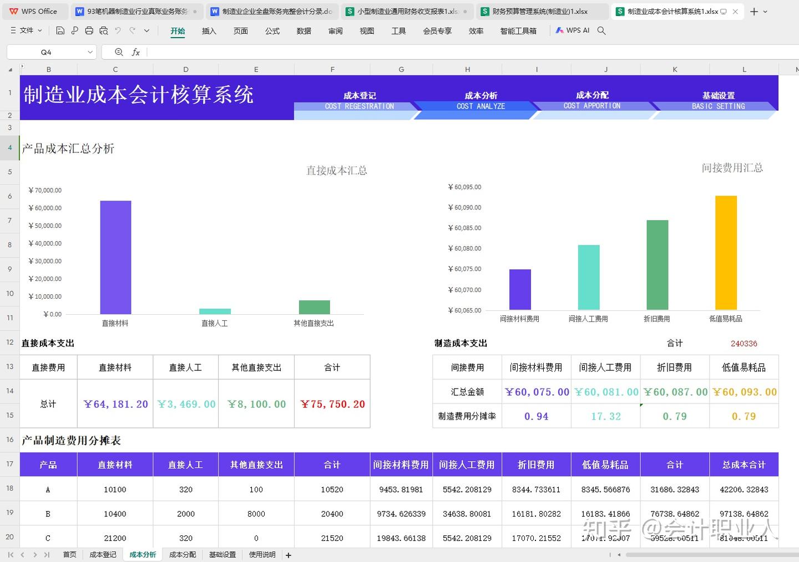Viewport: 799px width, 562px height.
Task: Go to previous sheet arrow
Action: tap(23, 554)
